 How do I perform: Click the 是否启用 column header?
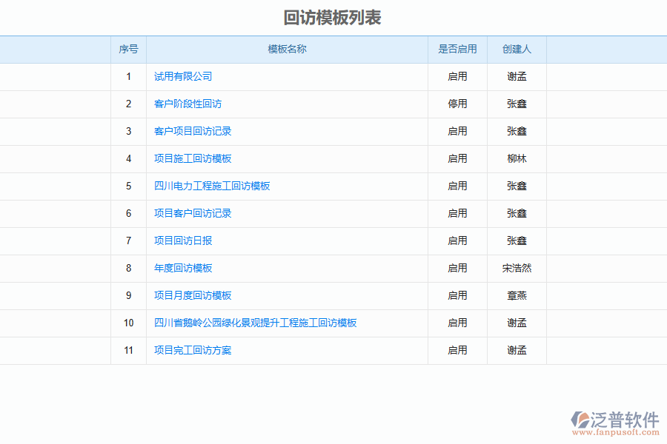(457, 49)
